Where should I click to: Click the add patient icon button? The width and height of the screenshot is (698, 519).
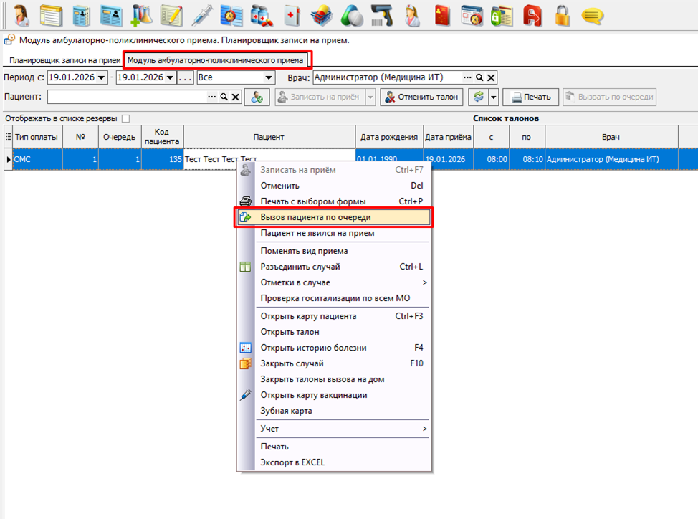(257, 97)
